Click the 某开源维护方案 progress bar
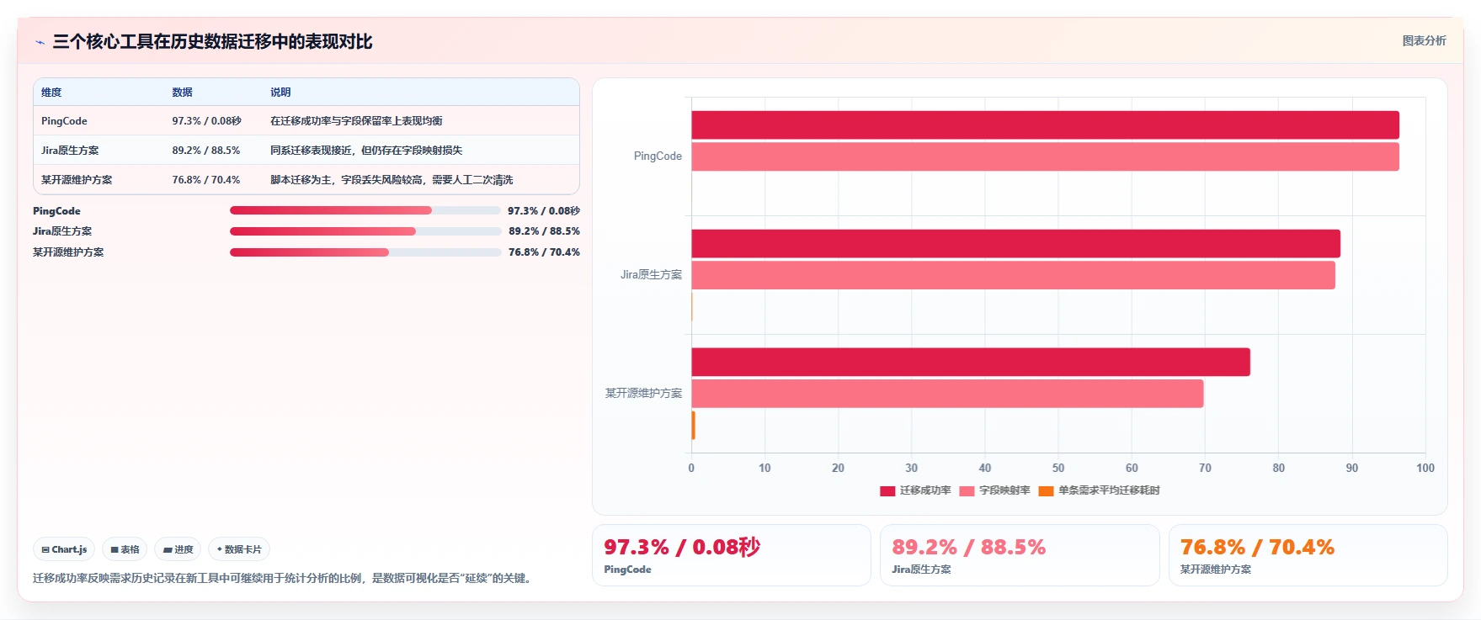1481x620 pixels. coord(365,252)
